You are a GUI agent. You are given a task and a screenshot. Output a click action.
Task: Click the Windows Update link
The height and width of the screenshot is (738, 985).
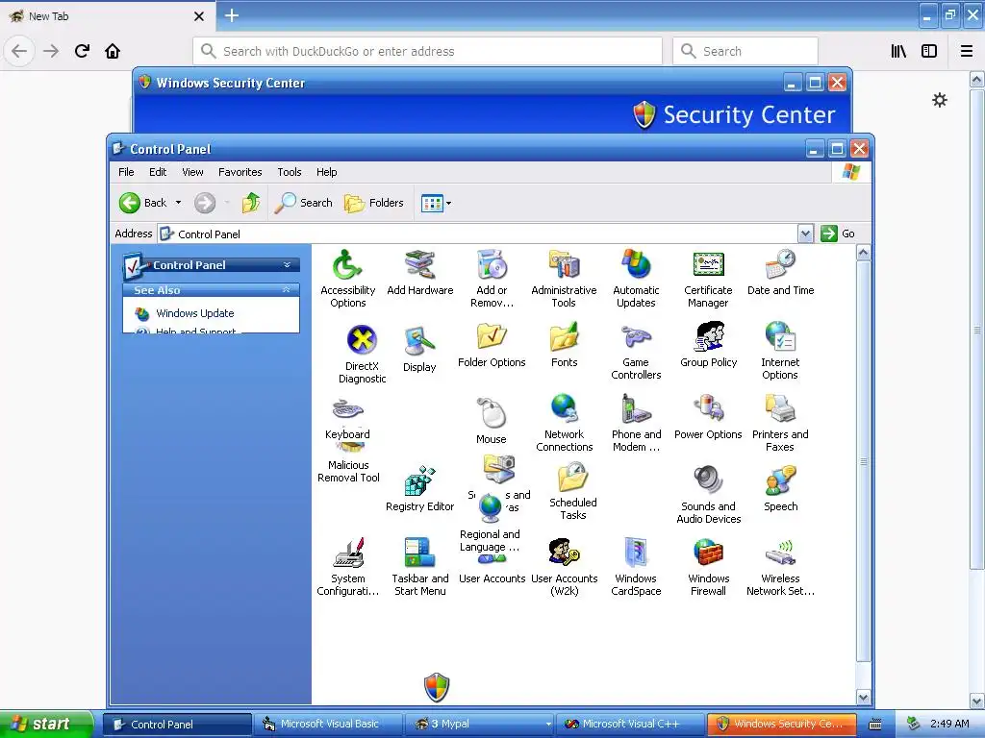pyautogui.click(x=194, y=313)
